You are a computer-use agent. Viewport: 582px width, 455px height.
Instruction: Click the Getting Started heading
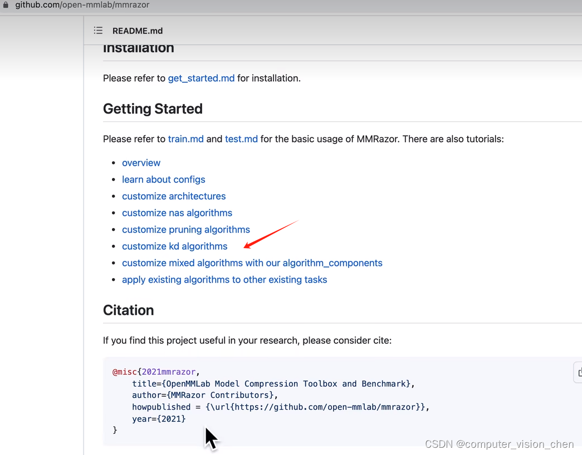point(153,109)
